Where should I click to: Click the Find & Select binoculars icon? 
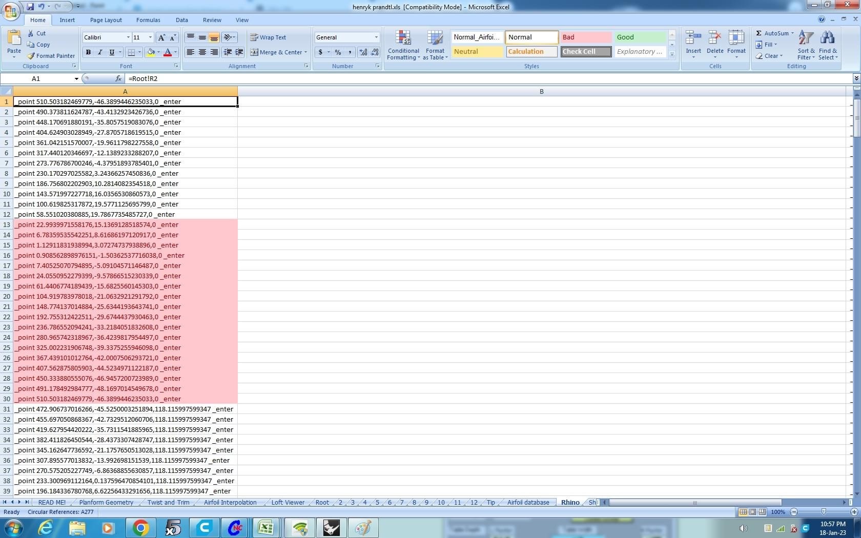[x=827, y=38]
